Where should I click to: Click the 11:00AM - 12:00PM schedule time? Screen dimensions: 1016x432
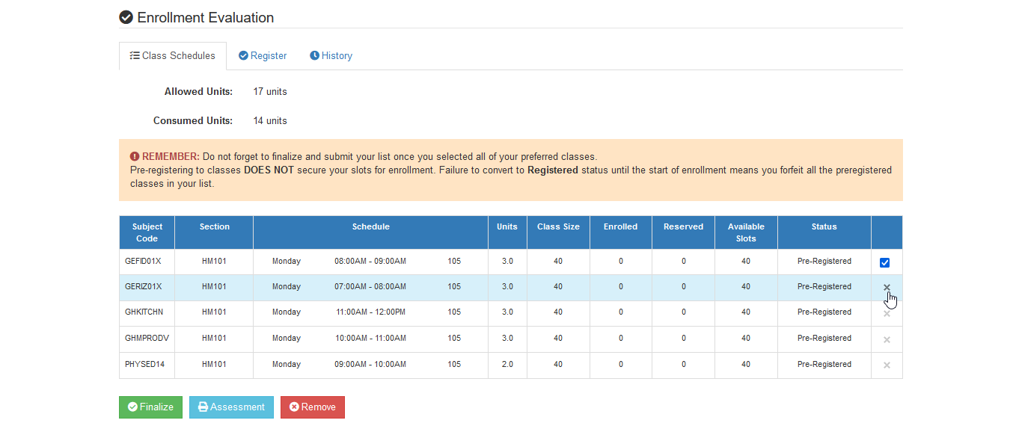pyautogui.click(x=370, y=312)
